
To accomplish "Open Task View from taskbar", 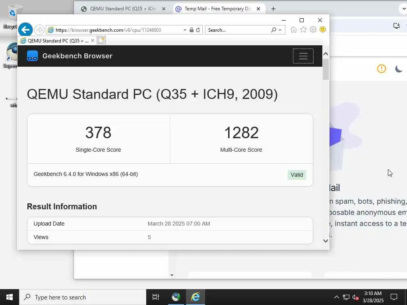I will (156, 297).
